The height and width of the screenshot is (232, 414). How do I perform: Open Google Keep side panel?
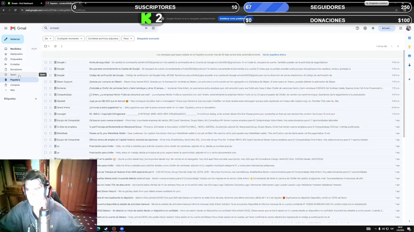pyautogui.click(x=409, y=47)
